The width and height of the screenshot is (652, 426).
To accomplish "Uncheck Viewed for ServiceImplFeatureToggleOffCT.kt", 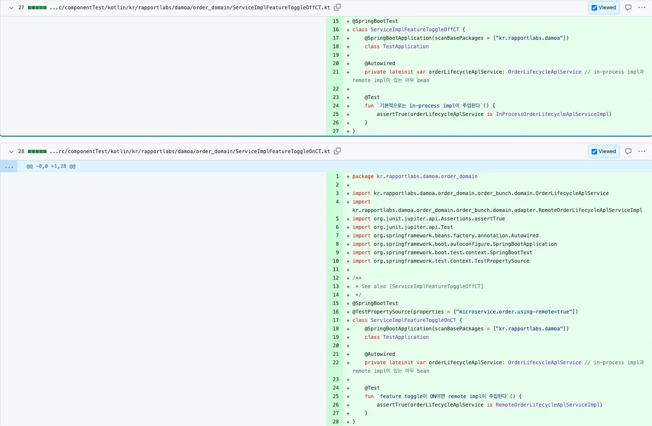I will (x=595, y=8).
